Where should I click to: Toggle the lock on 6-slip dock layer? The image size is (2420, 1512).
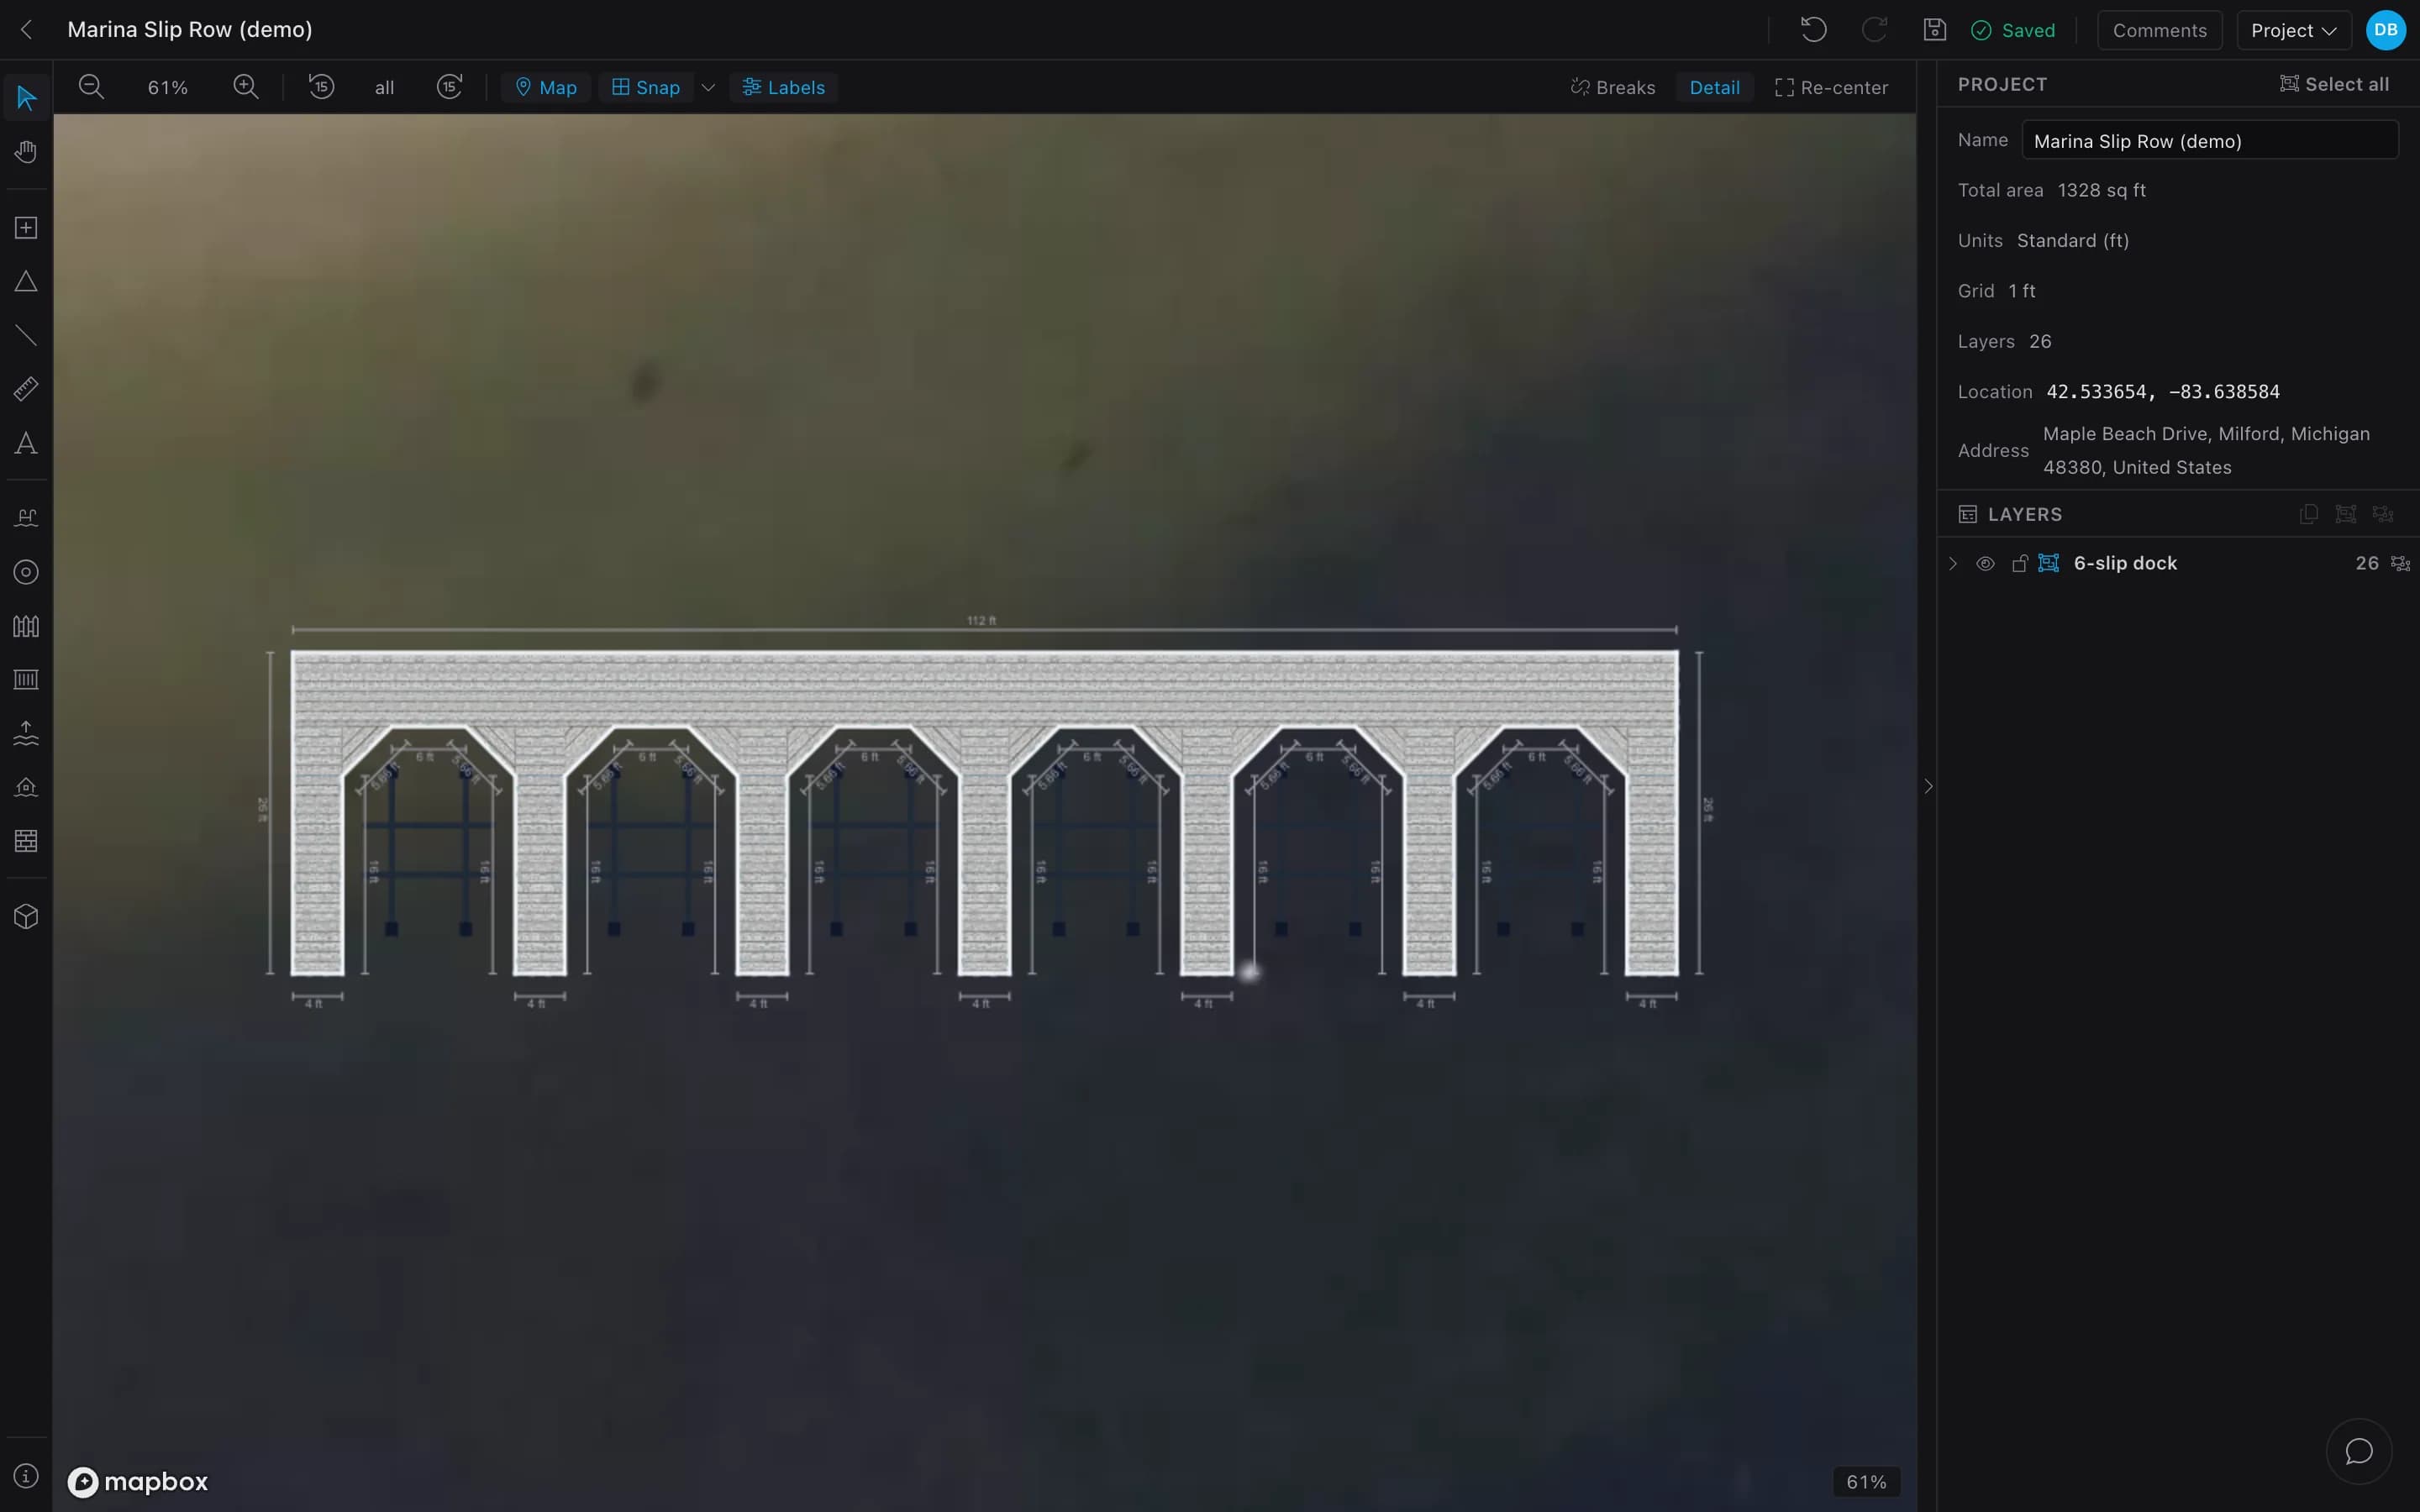coord(2019,564)
